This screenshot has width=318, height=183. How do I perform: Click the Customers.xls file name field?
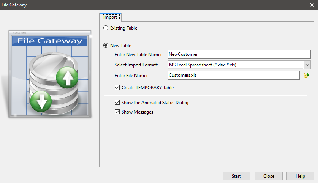tap(233, 75)
